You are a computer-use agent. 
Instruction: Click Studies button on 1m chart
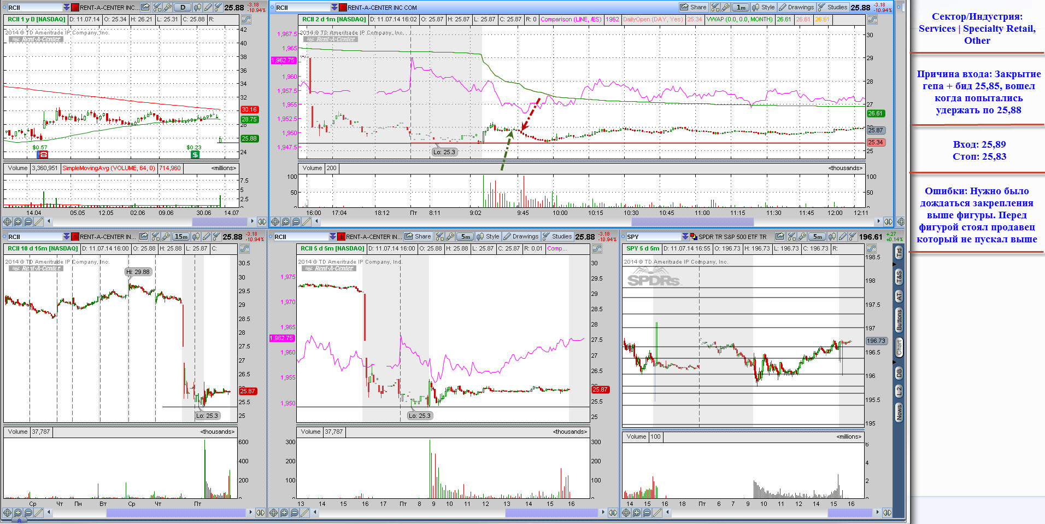(x=832, y=7)
